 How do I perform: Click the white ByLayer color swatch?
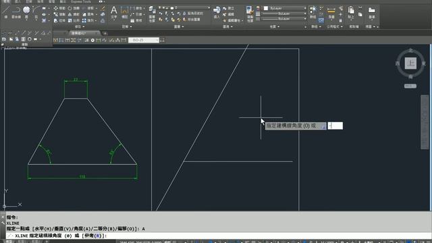pos(266,8)
